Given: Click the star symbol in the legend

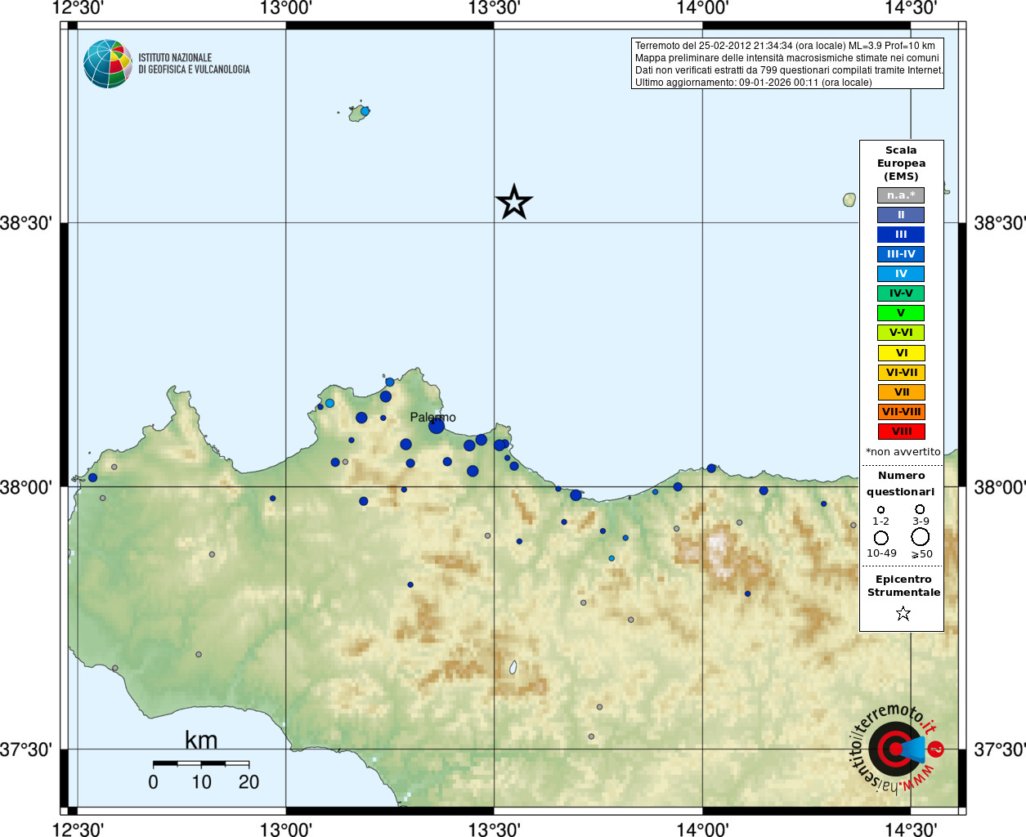Looking at the screenshot, I should (903, 613).
